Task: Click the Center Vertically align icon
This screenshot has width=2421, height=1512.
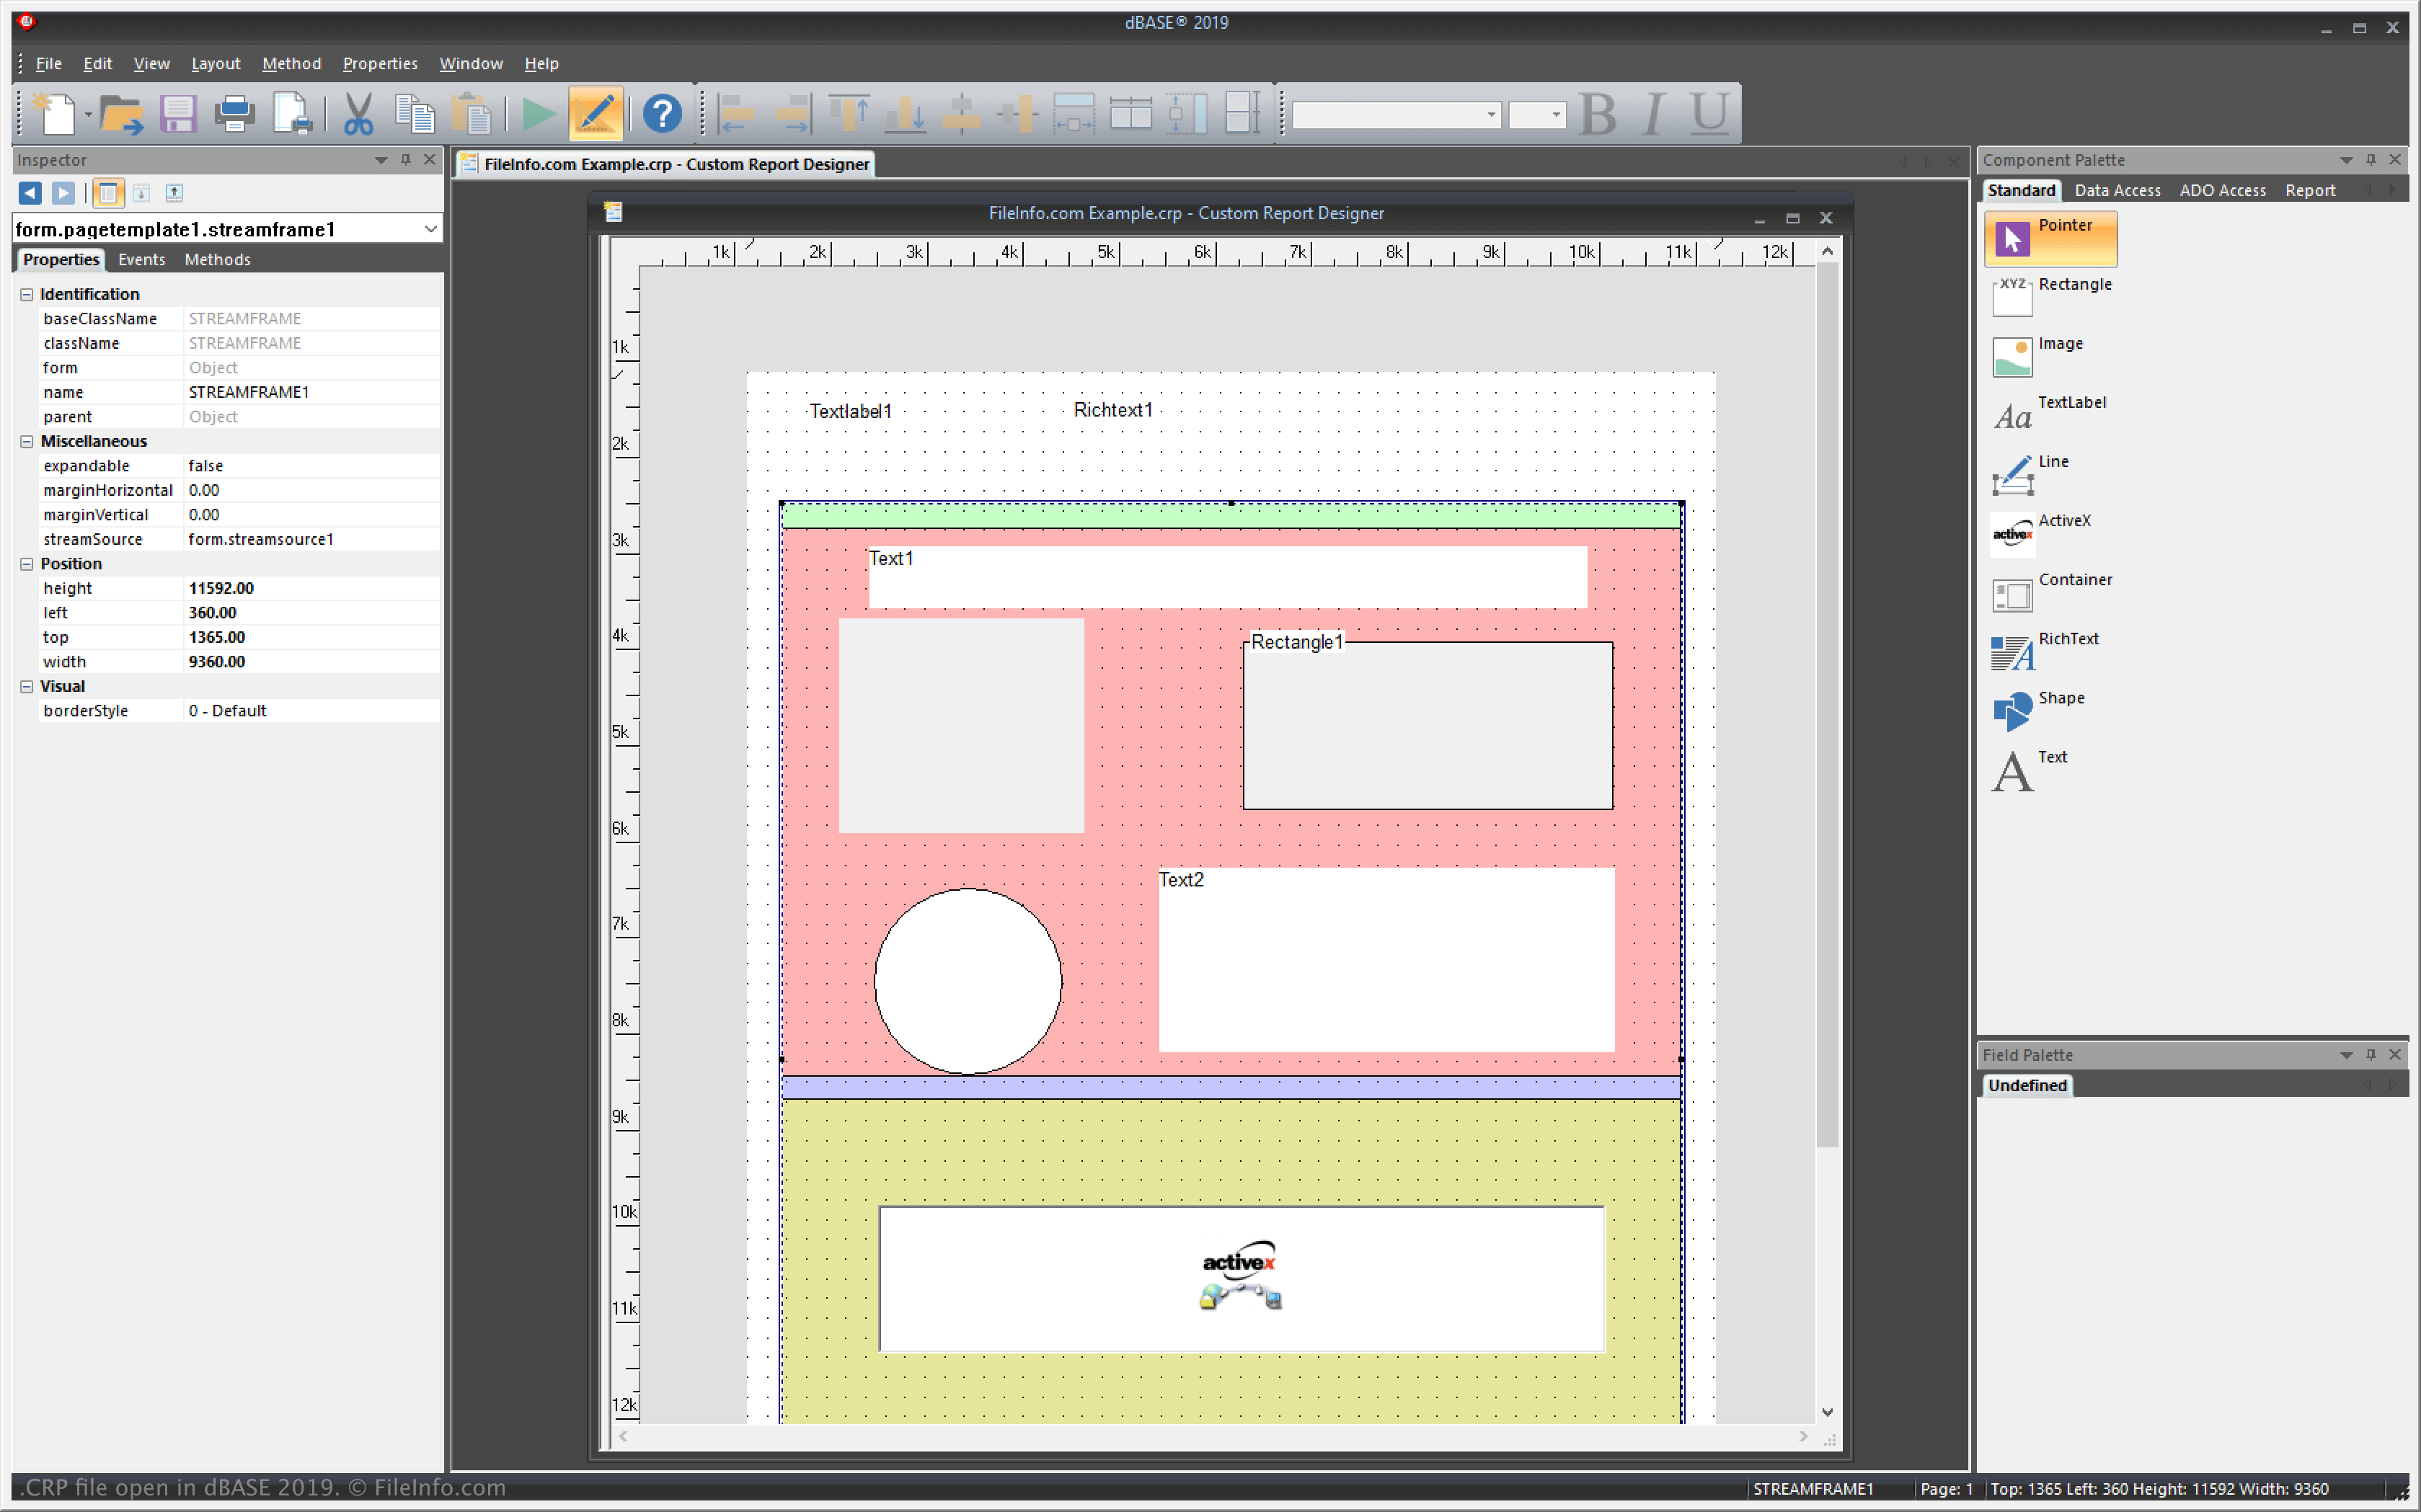Action: (1019, 113)
